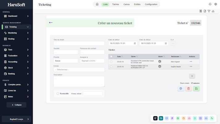Check the select-all box in the tasks header
The image size is (220, 124).
point(111,56)
